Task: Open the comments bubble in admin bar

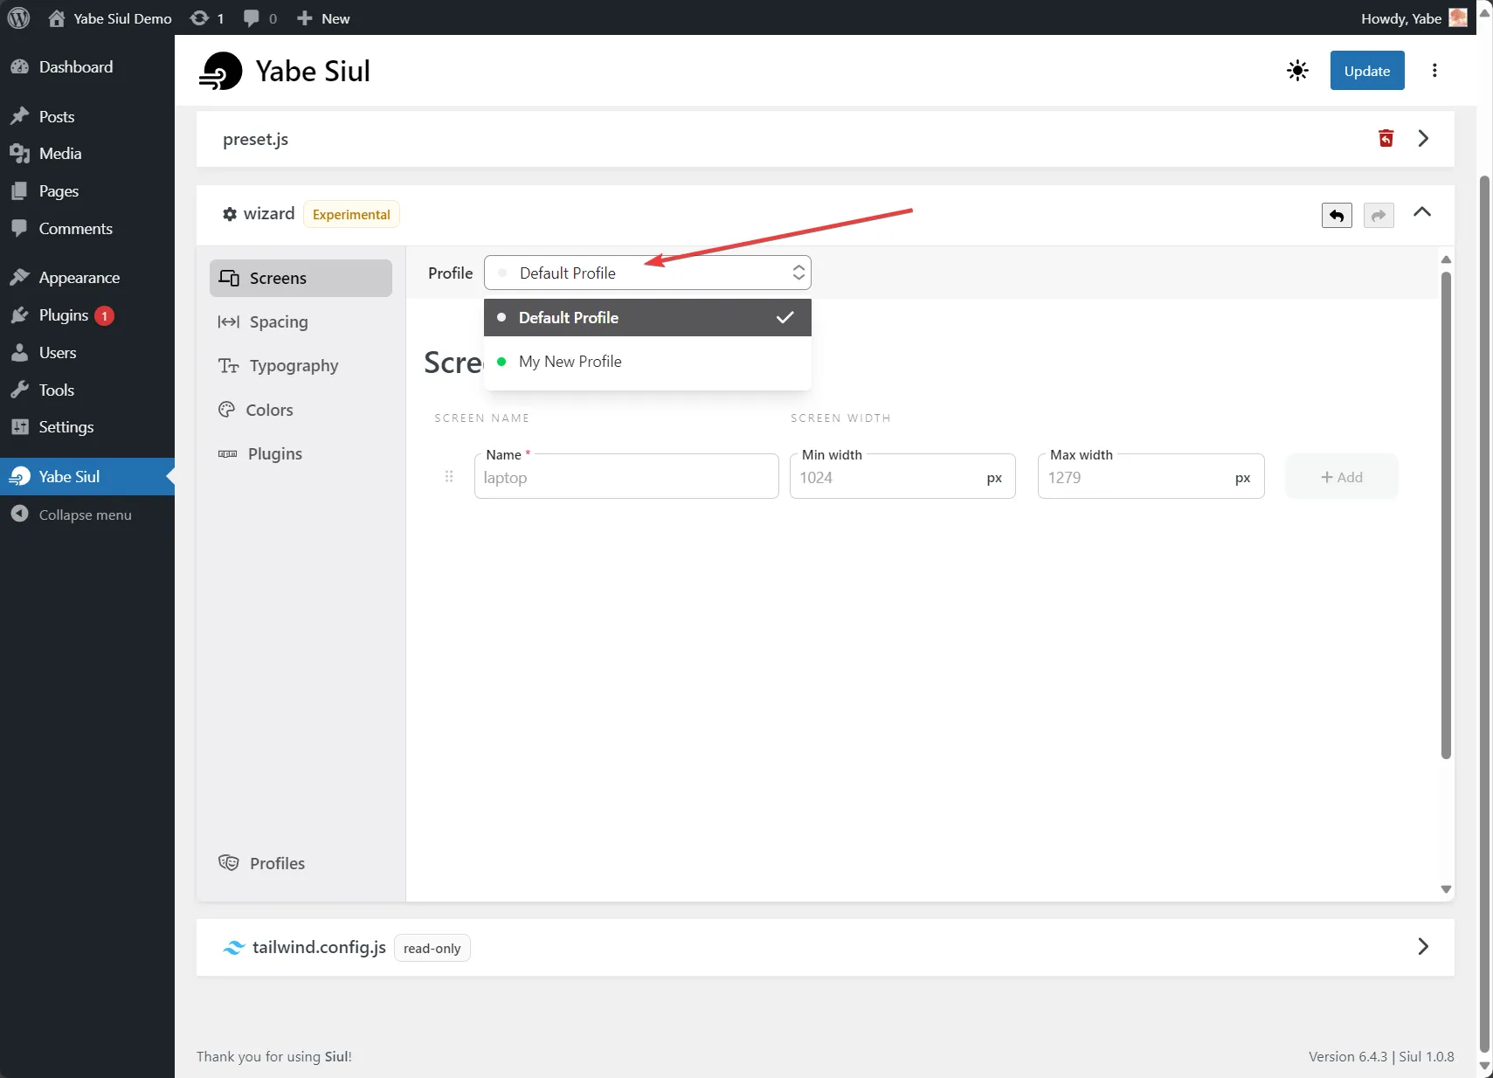Action: (259, 18)
